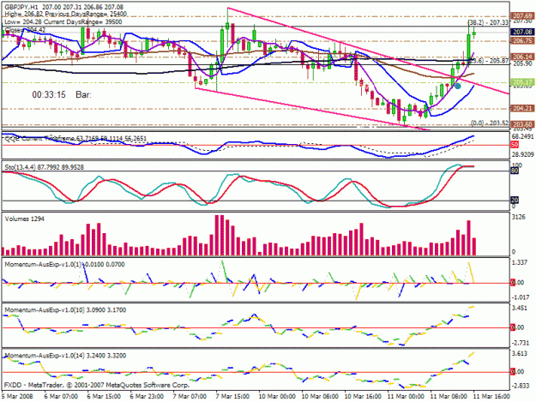Select Fibonacci label '(38.2) - 207.33'
Image resolution: width=536 pixels, height=402 pixels.
click(488, 22)
